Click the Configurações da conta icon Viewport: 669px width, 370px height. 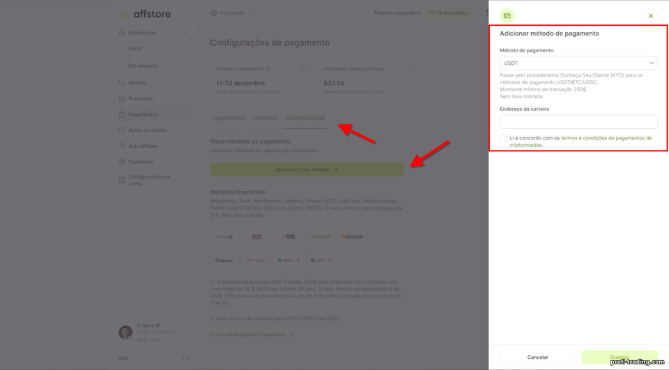tap(122, 180)
